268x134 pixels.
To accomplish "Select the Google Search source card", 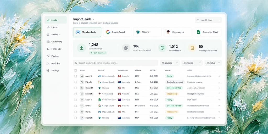I will [117, 32].
